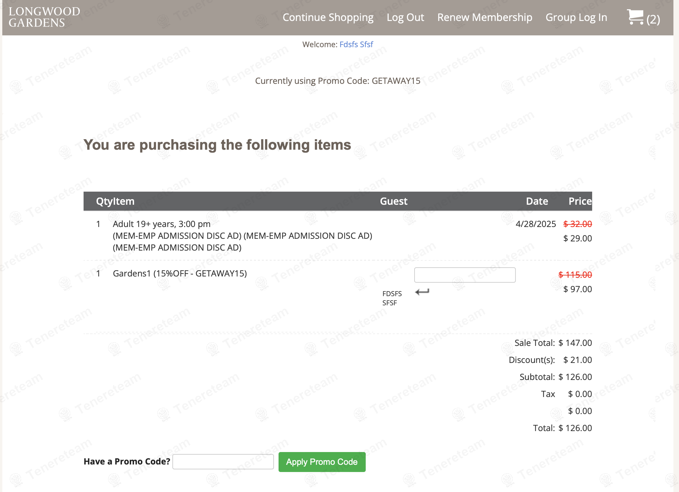Go to Group Log In
Viewport: 679px width, 492px height.
pos(576,17)
